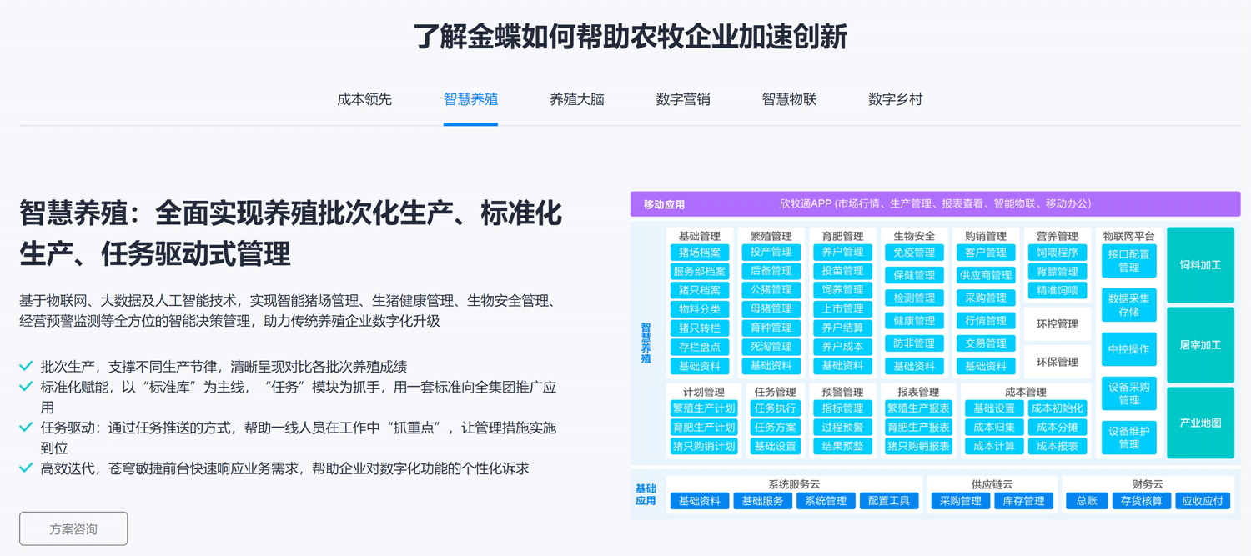Viewport: 1251px width, 556px height.
Task: Choose 接口配置管理 under 物联网平台
Action: tap(1128, 261)
